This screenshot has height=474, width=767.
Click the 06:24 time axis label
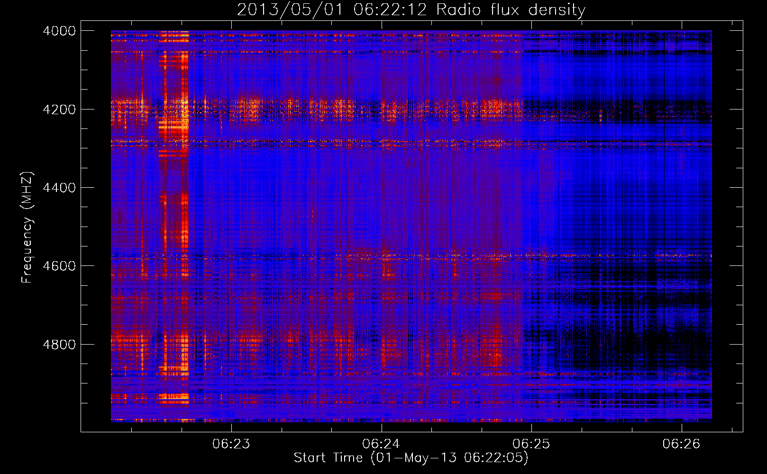click(381, 444)
